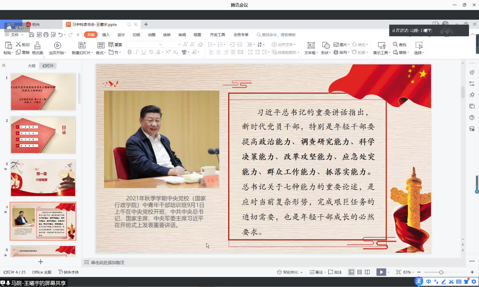Screen dimensions: 479x287
Task: Switch to the 动画 (Animation) ribbon tab
Action: [x=151, y=35]
